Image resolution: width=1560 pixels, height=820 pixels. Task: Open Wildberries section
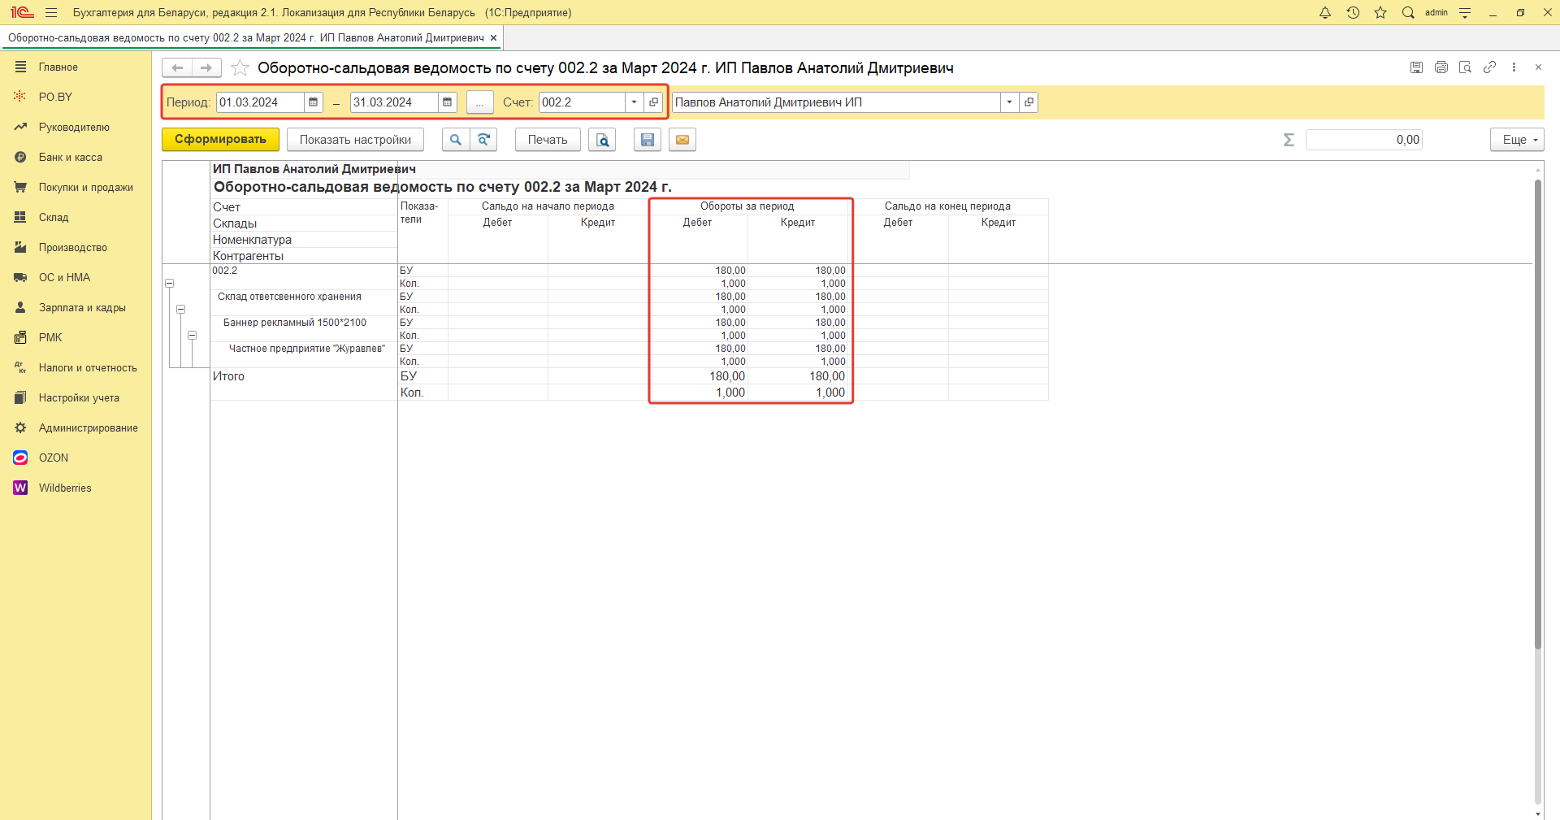(x=65, y=488)
